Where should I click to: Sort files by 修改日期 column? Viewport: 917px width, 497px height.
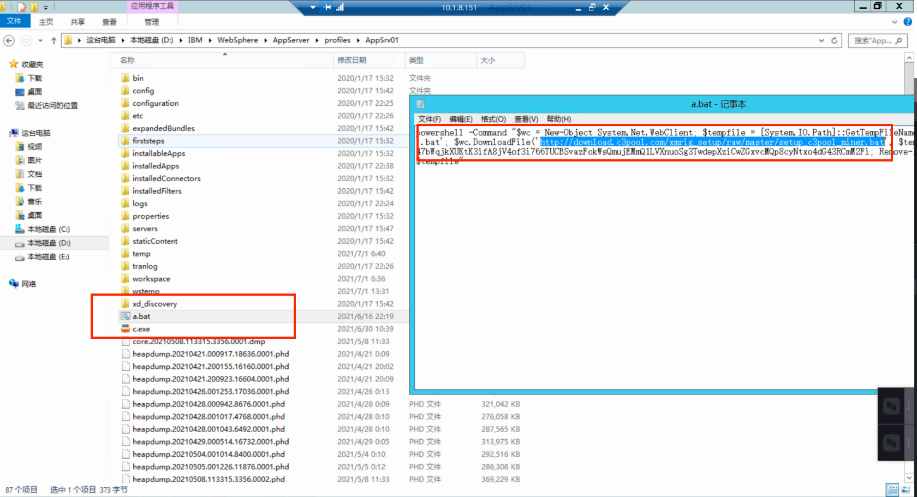pos(352,60)
